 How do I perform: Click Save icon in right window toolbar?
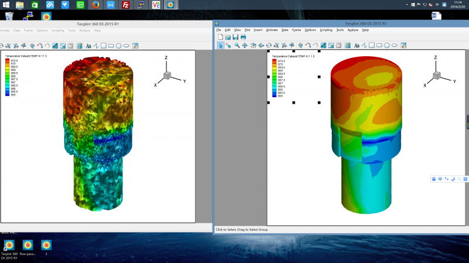[x=236, y=37]
